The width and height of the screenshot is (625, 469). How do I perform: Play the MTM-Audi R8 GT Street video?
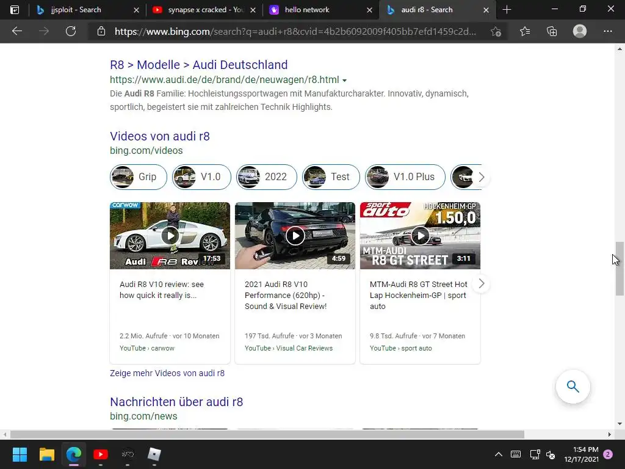420,236
